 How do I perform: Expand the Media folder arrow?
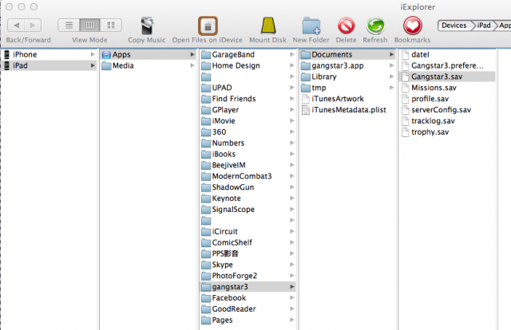pyautogui.click(x=192, y=65)
